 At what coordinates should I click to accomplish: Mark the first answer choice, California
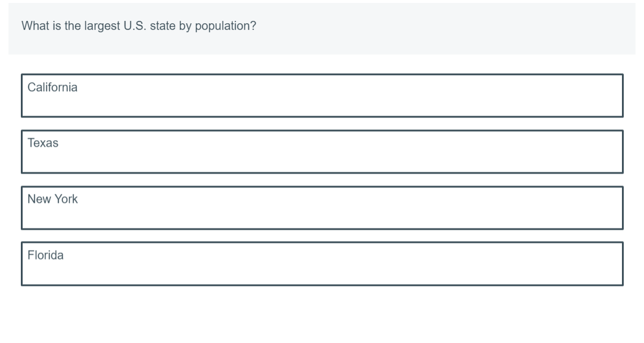coord(322,95)
